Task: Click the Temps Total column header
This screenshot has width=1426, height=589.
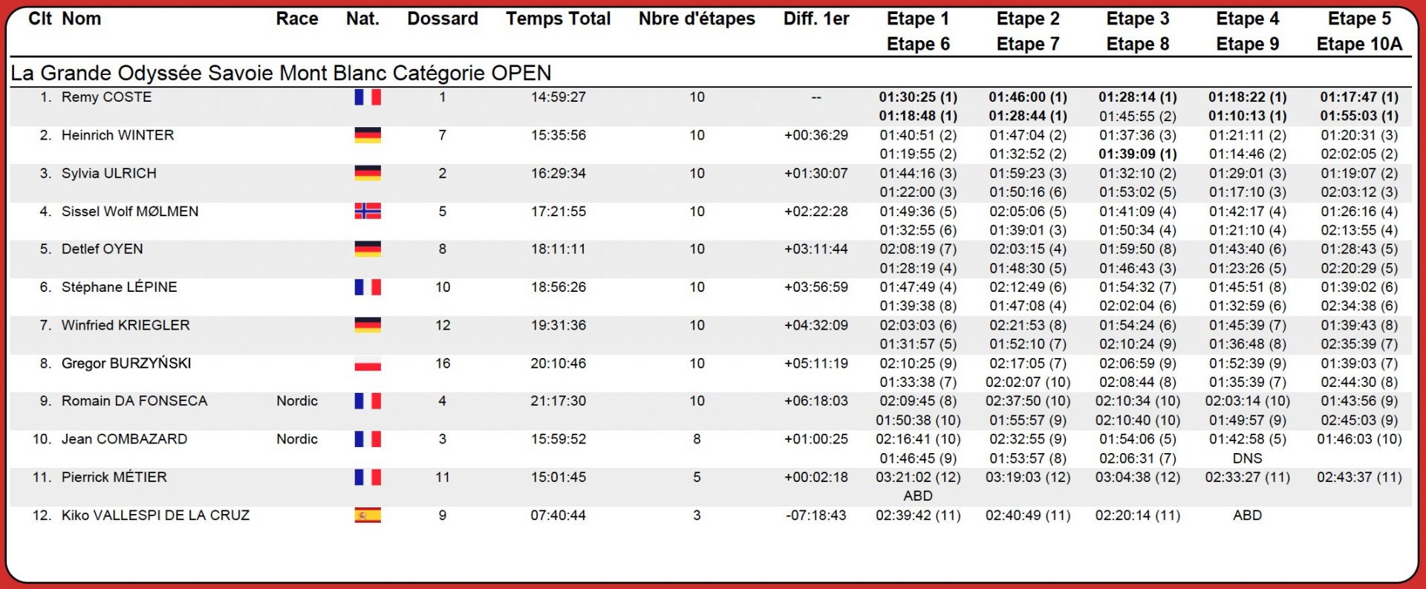Action: 558,19
